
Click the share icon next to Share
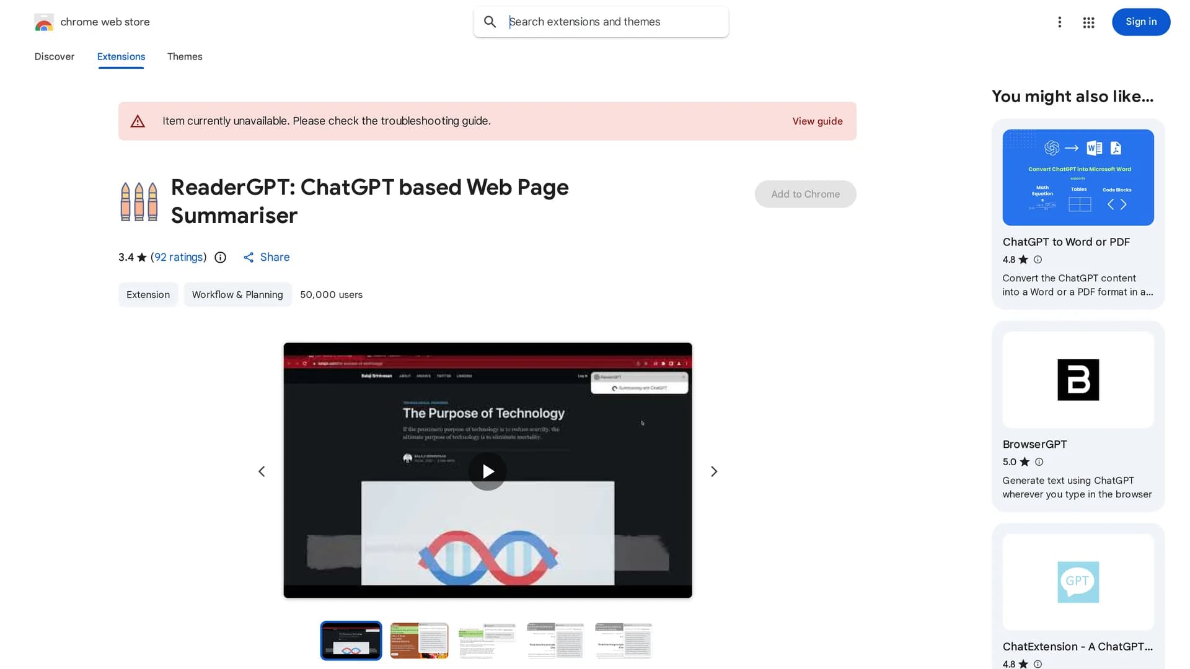249,257
